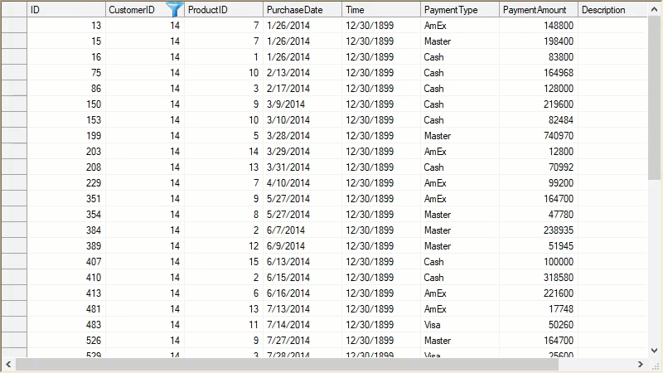Click ProductID cell 11 in row 483

[224, 325]
